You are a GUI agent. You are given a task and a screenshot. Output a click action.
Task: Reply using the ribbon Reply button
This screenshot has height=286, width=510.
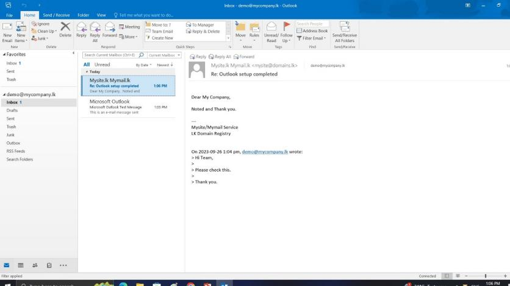click(81, 30)
